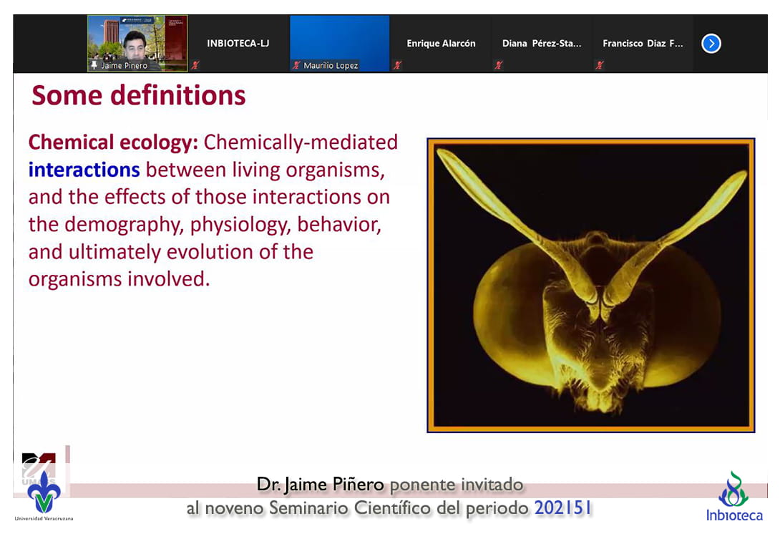Click muted microphone icon on INBIOTECA-LJ tile

(195, 65)
